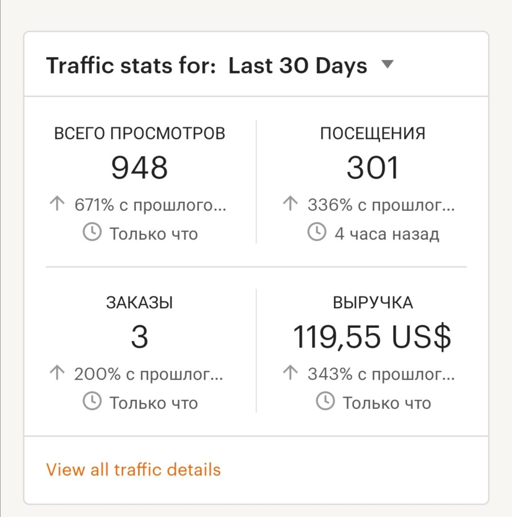
Task: Click the up arrow next to 200%
Action: click(x=58, y=373)
